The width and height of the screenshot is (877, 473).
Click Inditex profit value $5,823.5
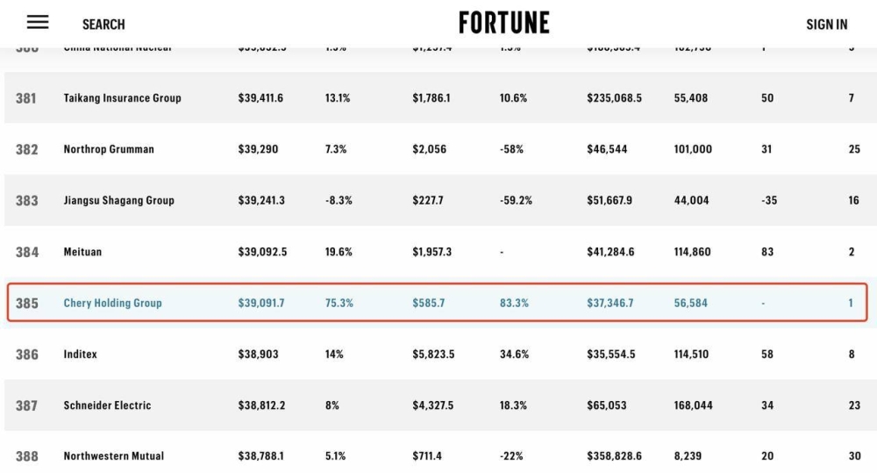(x=434, y=355)
